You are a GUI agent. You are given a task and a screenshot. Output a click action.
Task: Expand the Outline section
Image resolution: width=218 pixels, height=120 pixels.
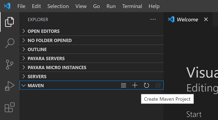tap(37, 49)
